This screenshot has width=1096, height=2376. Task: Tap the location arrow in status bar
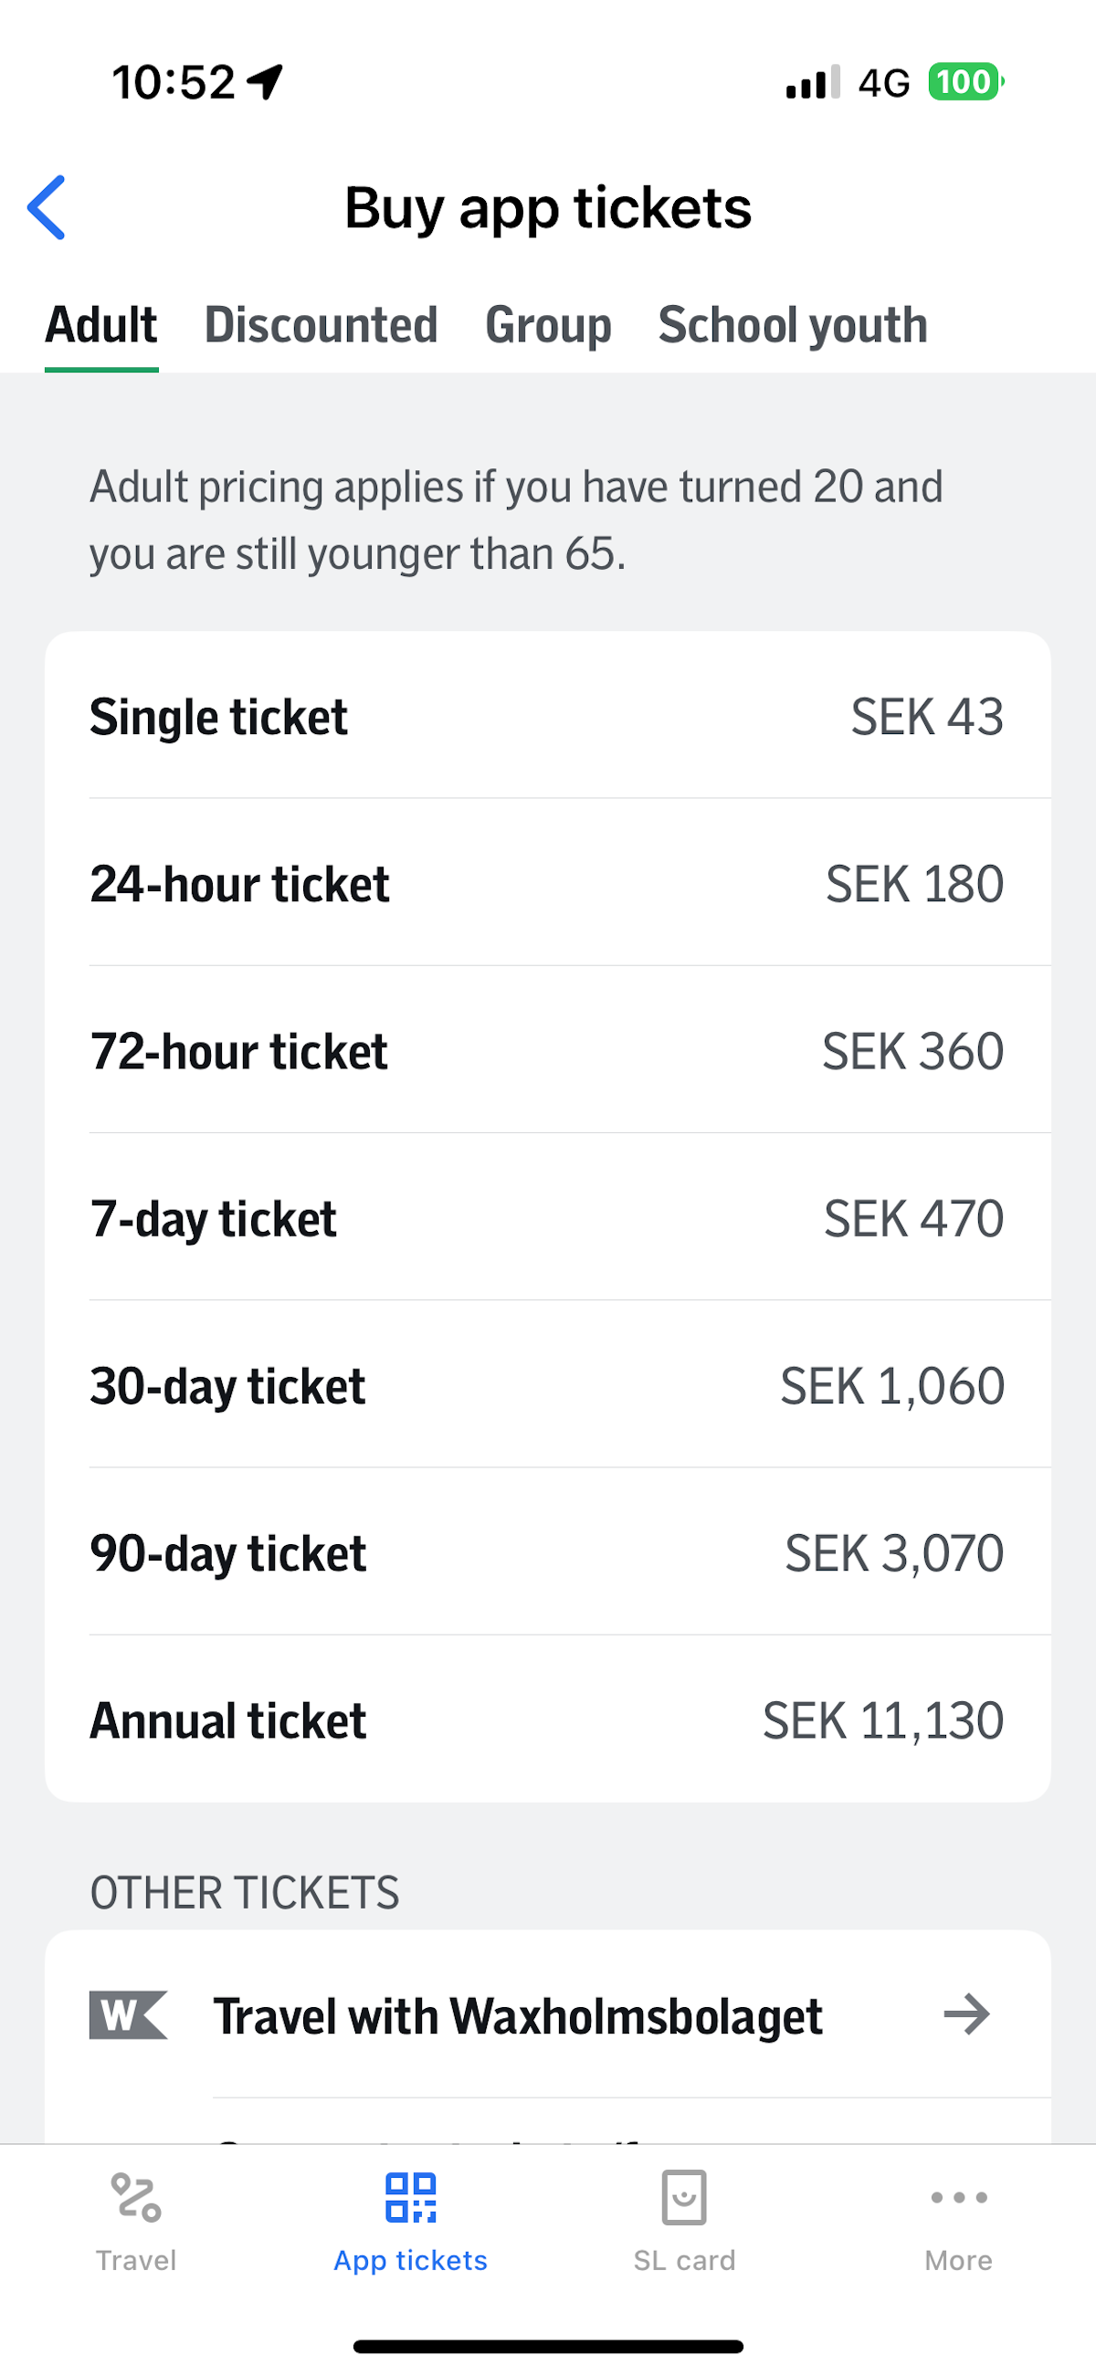(x=266, y=82)
